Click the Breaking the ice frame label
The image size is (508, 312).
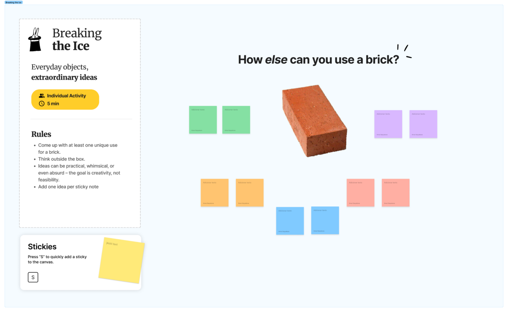click(14, 3)
